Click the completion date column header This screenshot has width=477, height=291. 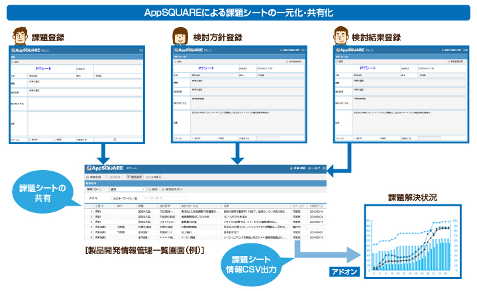coord(317,206)
